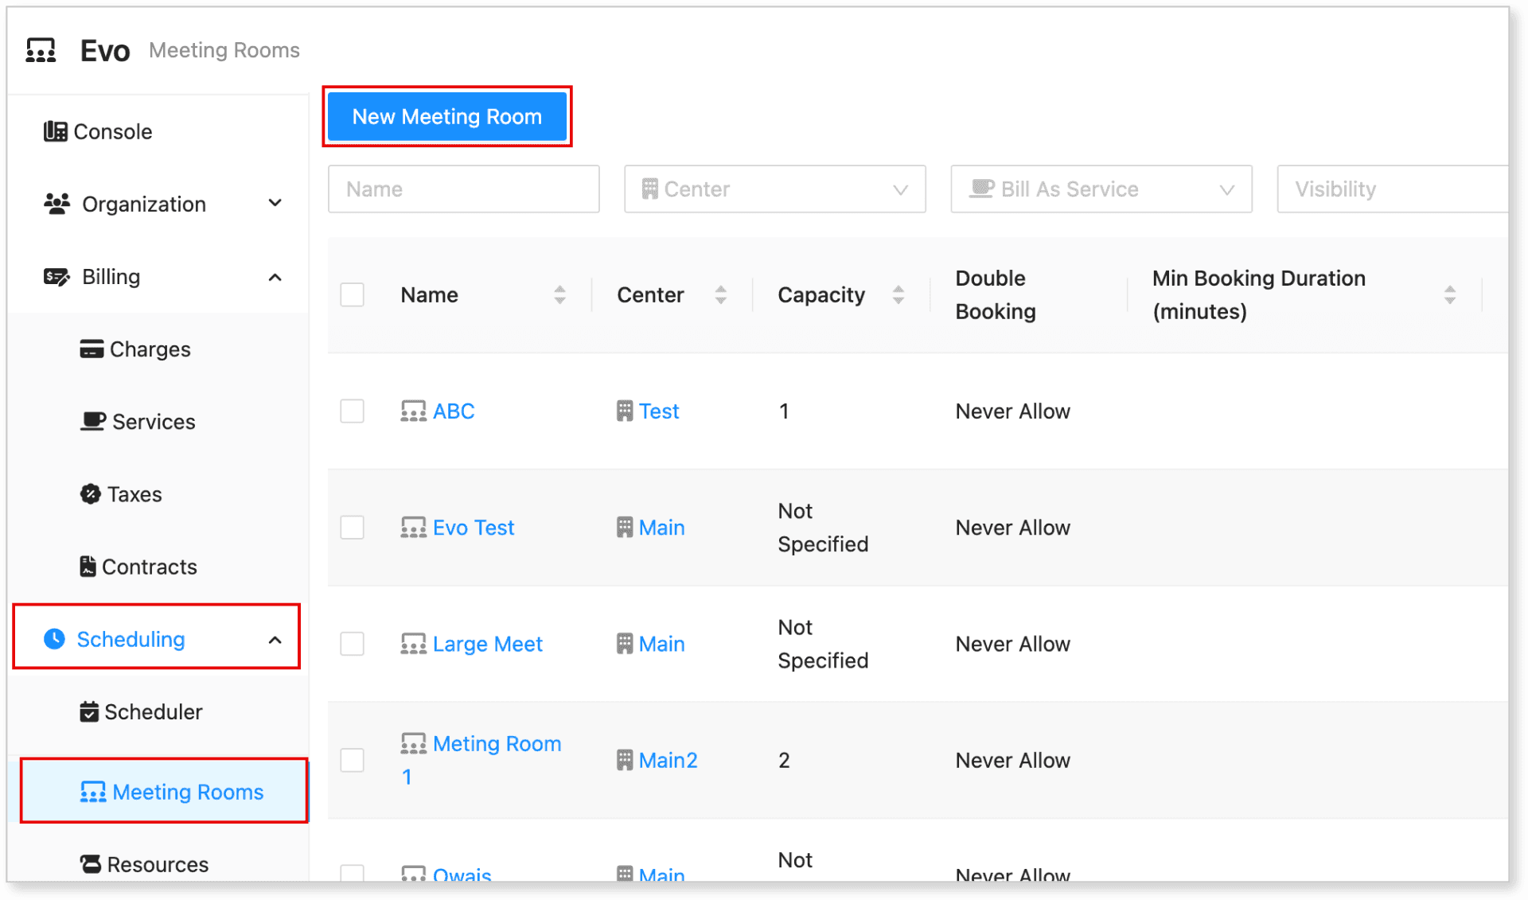Screen dimensions: 1528x900
Task: Click building icon in Center filter
Action: [x=650, y=189]
